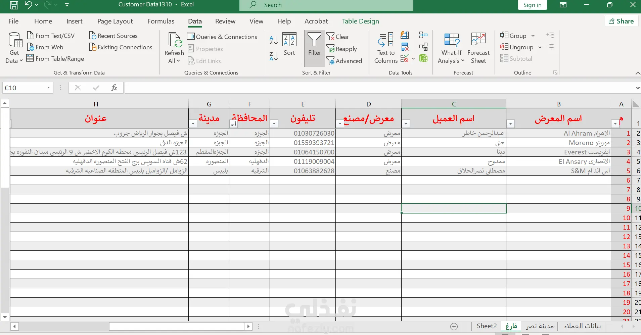Viewport: 641px width, 335px height.
Task: Create a Forecast Sheet
Action: pyautogui.click(x=478, y=48)
